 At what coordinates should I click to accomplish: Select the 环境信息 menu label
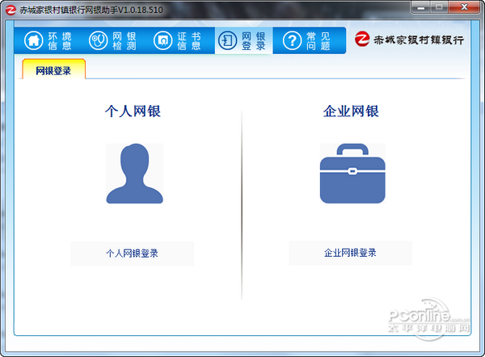tap(60, 41)
